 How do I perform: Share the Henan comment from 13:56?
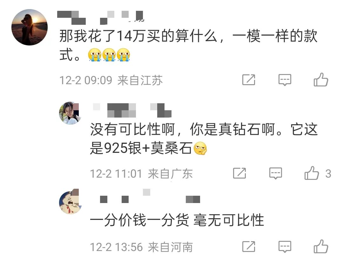pyautogui.click(x=249, y=247)
